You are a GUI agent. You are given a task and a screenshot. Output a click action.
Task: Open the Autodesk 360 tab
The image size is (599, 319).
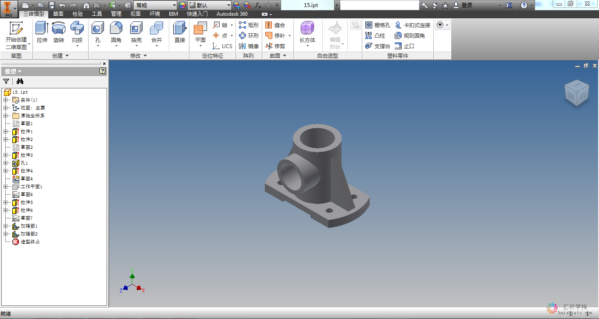(232, 14)
